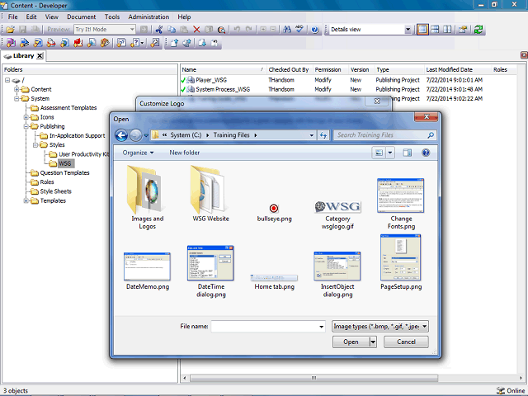Image resolution: width=528 pixels, height=396 pixels.
Task: Click the Open button
Action: 351,342
